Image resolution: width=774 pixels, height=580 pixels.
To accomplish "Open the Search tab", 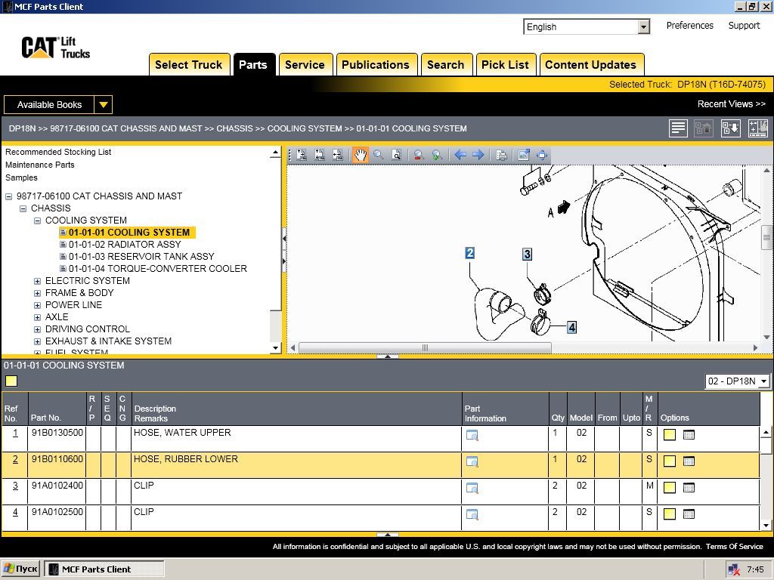I will (446, 65).
